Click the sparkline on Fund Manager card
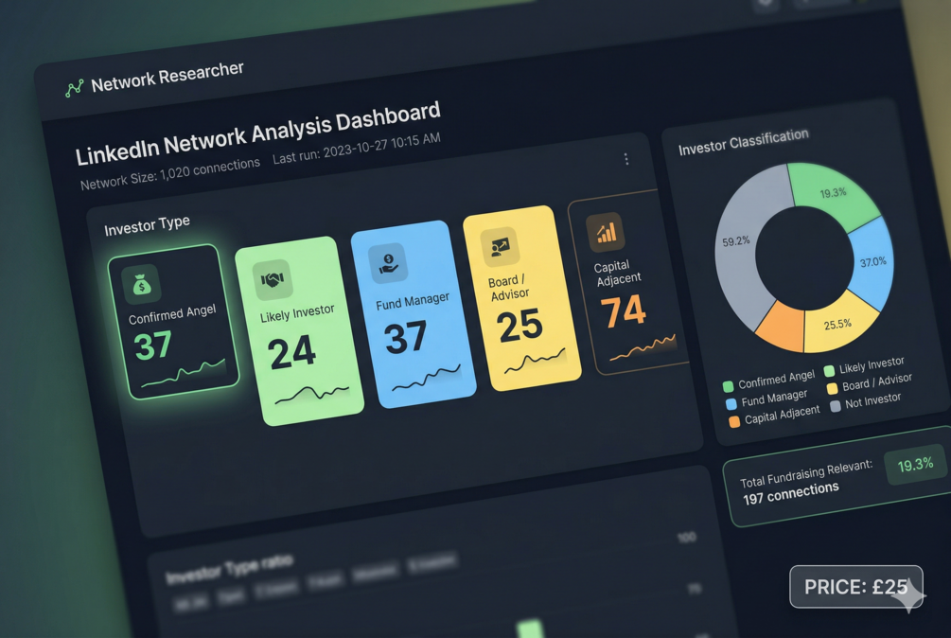This screenshot has height=638, width=951. pyautogui.click(x=427, y=378)
